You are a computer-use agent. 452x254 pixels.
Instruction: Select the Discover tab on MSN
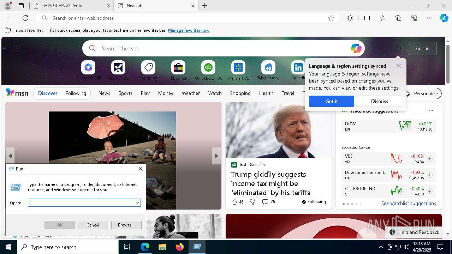48,93
